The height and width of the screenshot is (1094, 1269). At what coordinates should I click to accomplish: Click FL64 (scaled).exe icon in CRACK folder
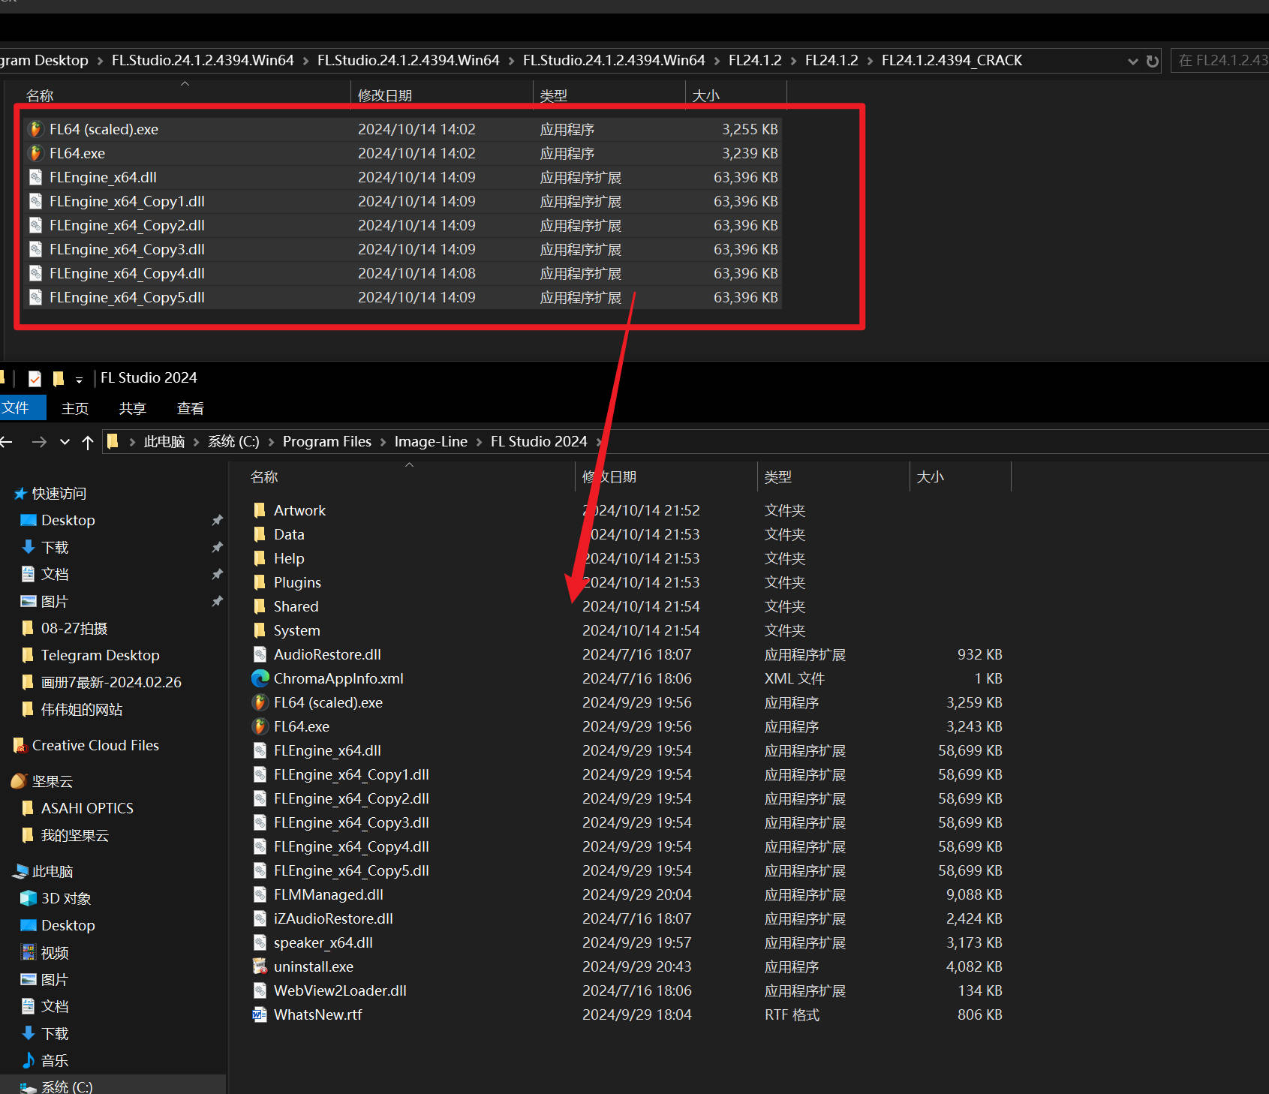pyautogui.click(x=35, y=129)
